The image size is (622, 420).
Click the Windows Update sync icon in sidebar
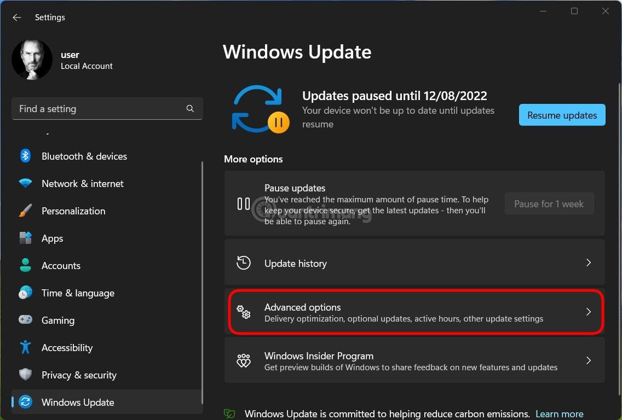[25, 402]
